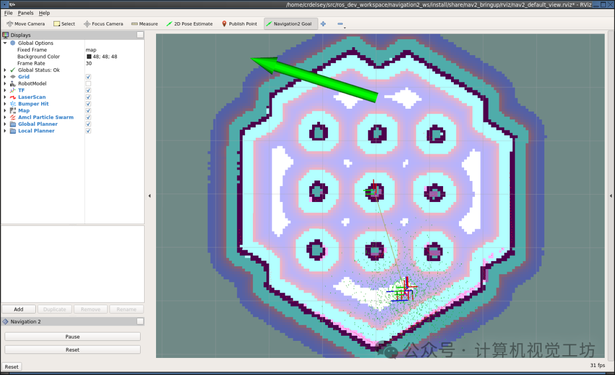Expand the TF display row
The height and width of the screenshot is (375, 615).
coord(5,90)
